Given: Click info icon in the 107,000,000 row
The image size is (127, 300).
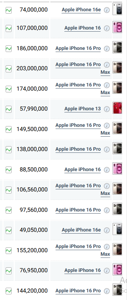Looking at the screenshot, I should point(107,28).
